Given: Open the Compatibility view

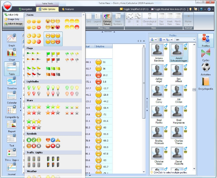Looking at the screenshot, I should coord(12,112).
